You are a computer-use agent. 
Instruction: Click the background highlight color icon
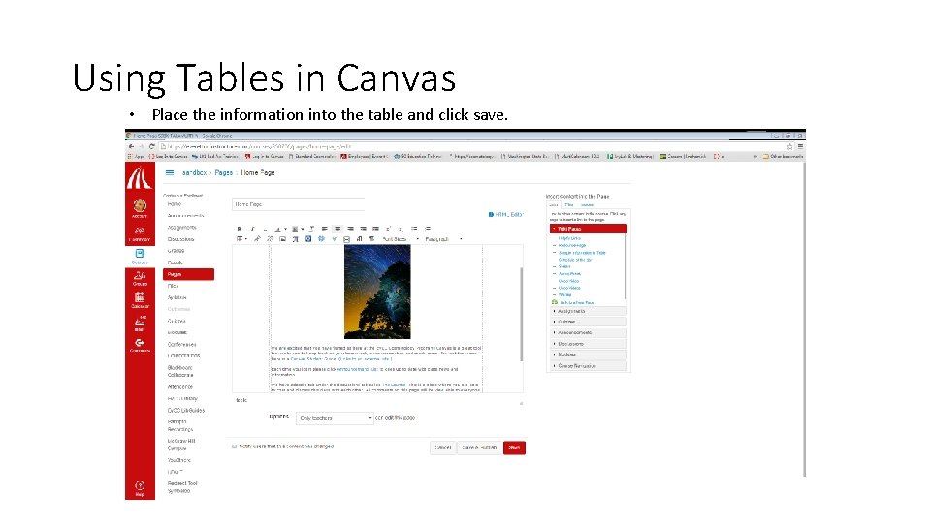coord(295,229)
